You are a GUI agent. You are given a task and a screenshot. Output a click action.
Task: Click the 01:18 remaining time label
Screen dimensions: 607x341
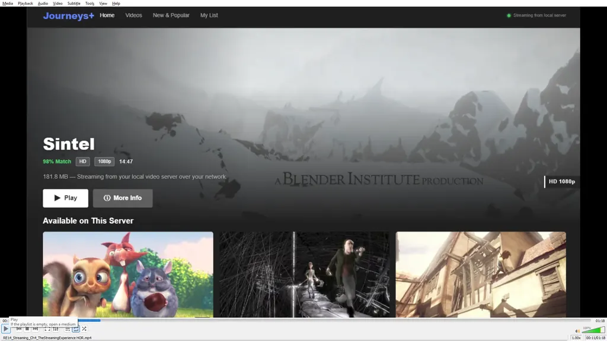[x=600, y=321]
